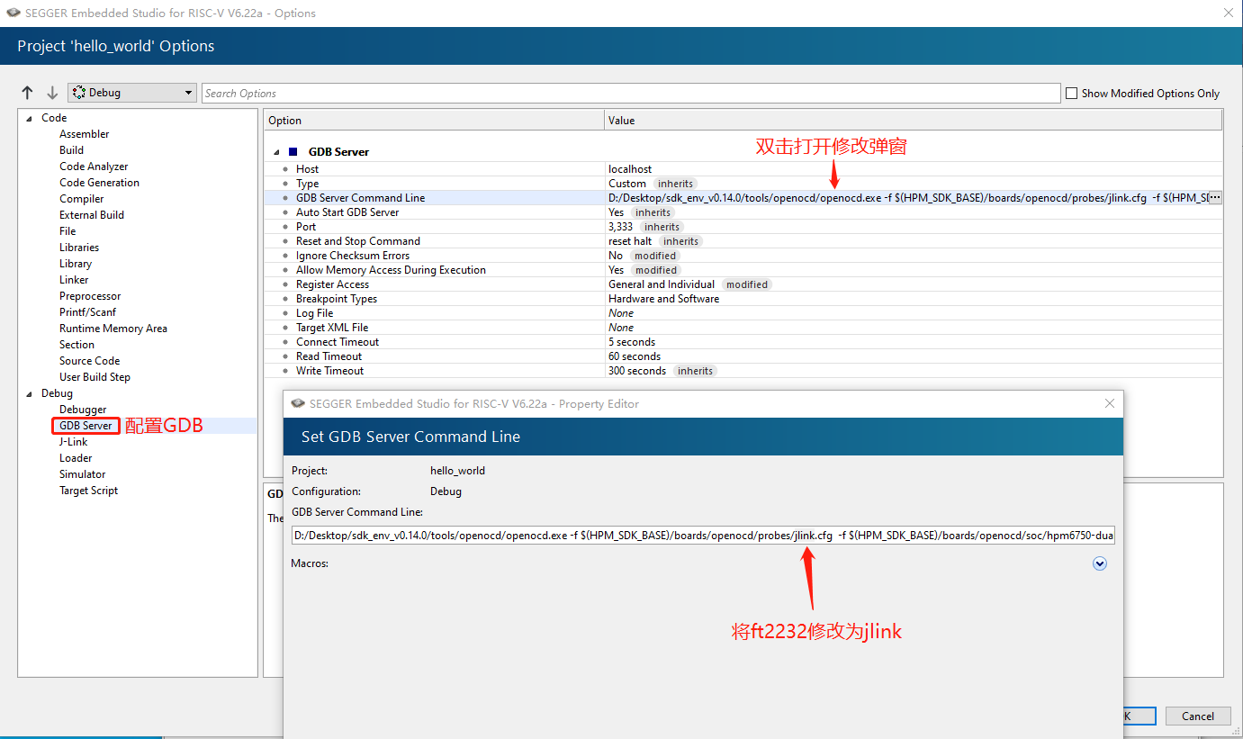Select the Reset and Stop Command row
This screenshot has width=1243, height=739.
[x=743, y=241]
